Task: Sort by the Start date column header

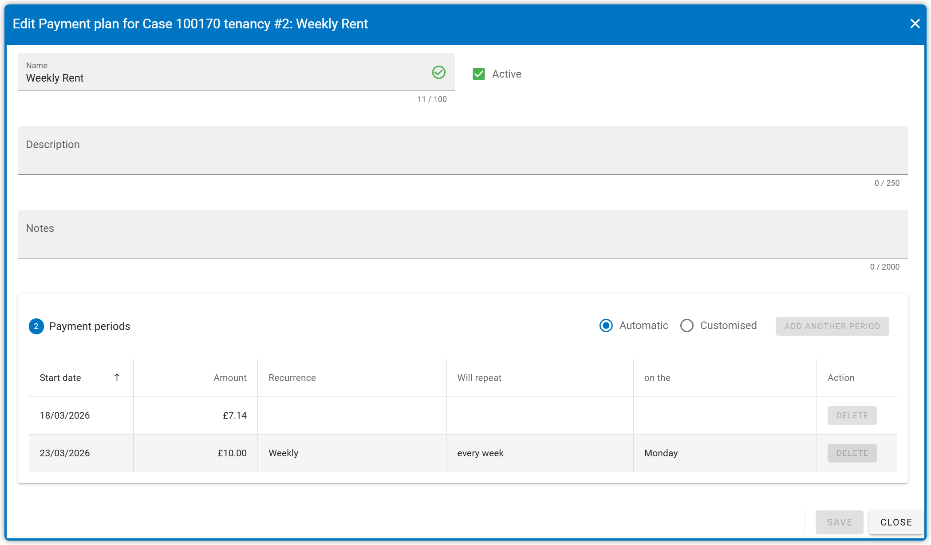Action: pos(60,378)
